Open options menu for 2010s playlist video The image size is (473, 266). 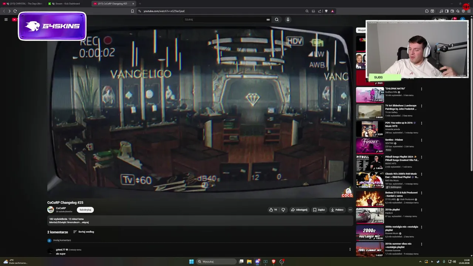421,210
